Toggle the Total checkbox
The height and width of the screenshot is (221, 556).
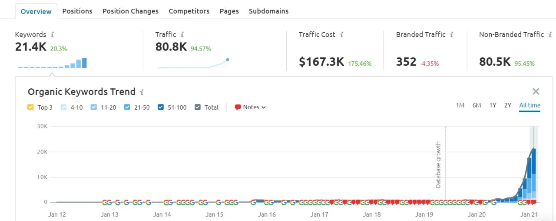point(198,107)
